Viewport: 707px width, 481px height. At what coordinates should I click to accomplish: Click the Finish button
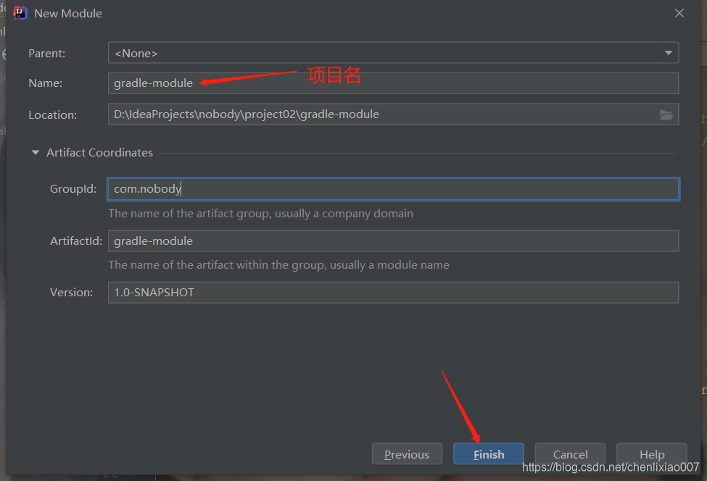click(x=489, y=454)
